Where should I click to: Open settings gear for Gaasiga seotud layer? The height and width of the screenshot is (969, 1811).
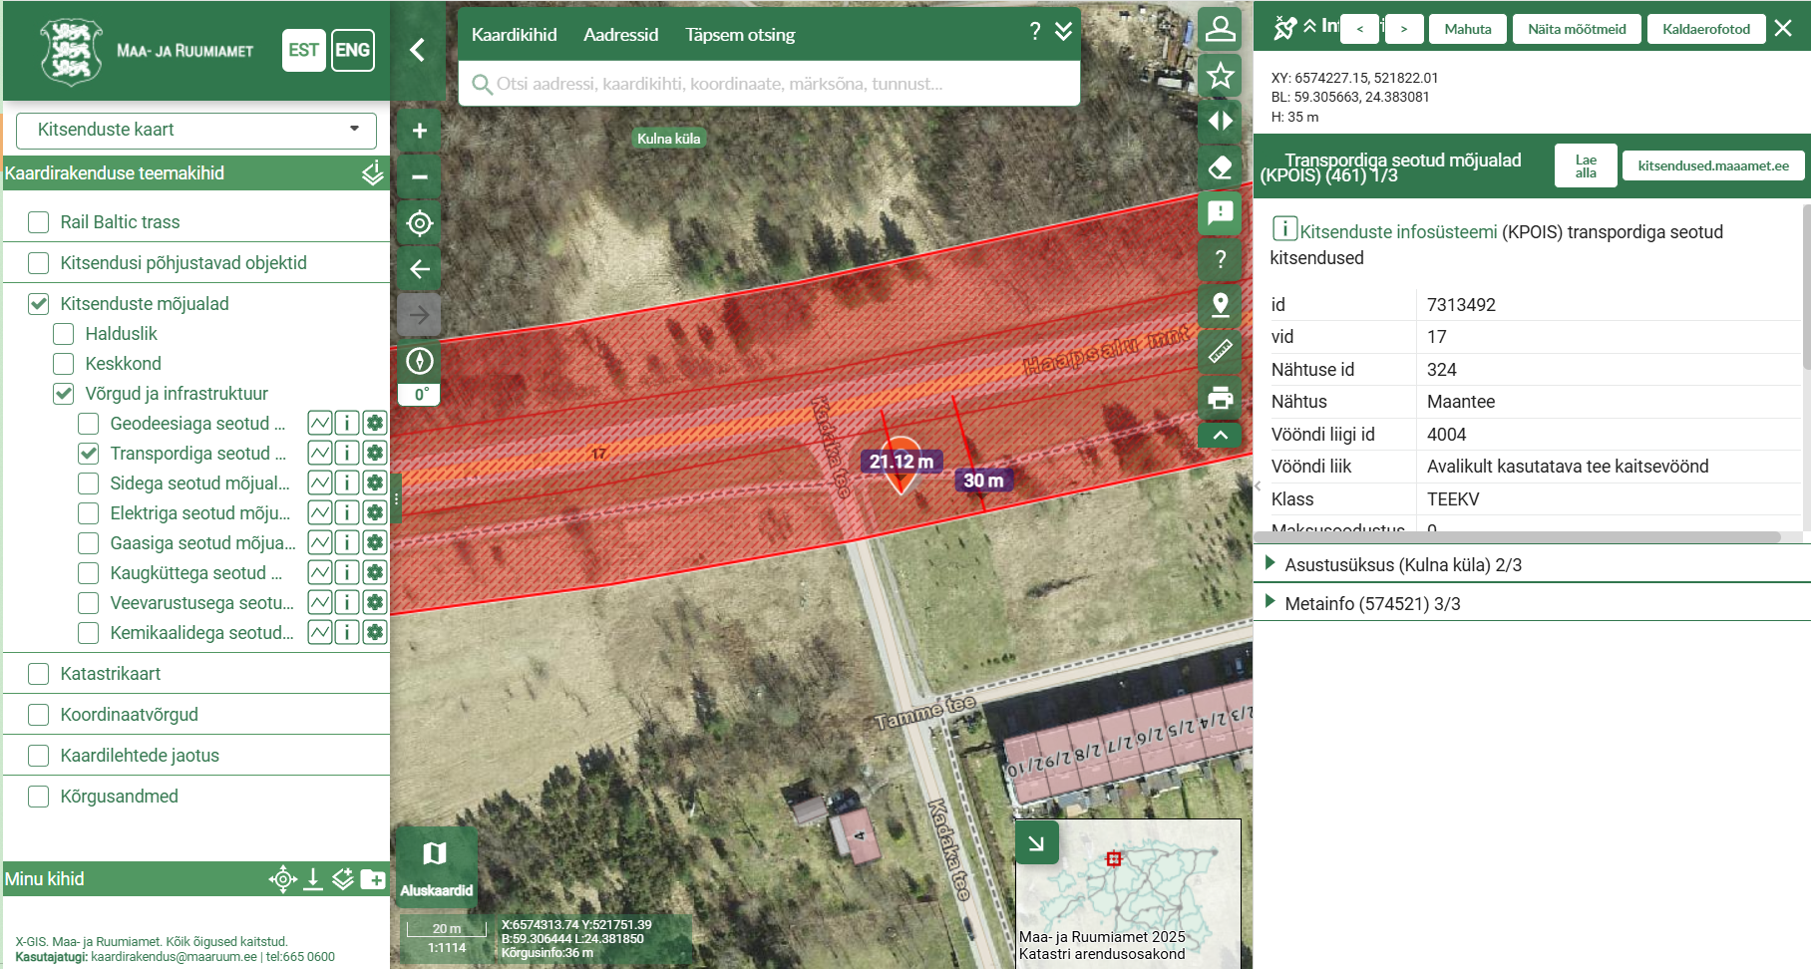coord(375,542)
